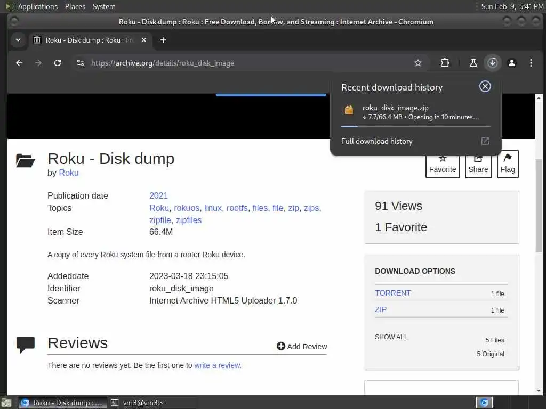Image resolution: width=546 pixels, height=409 pixels.
Task: Open the zip topic link
Action: pyautogui.click(x=294, y=208)
